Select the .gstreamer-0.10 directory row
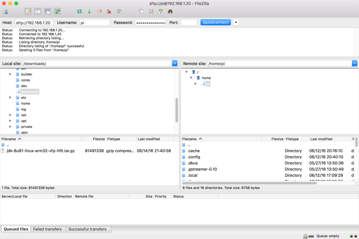 click(268, 169)
